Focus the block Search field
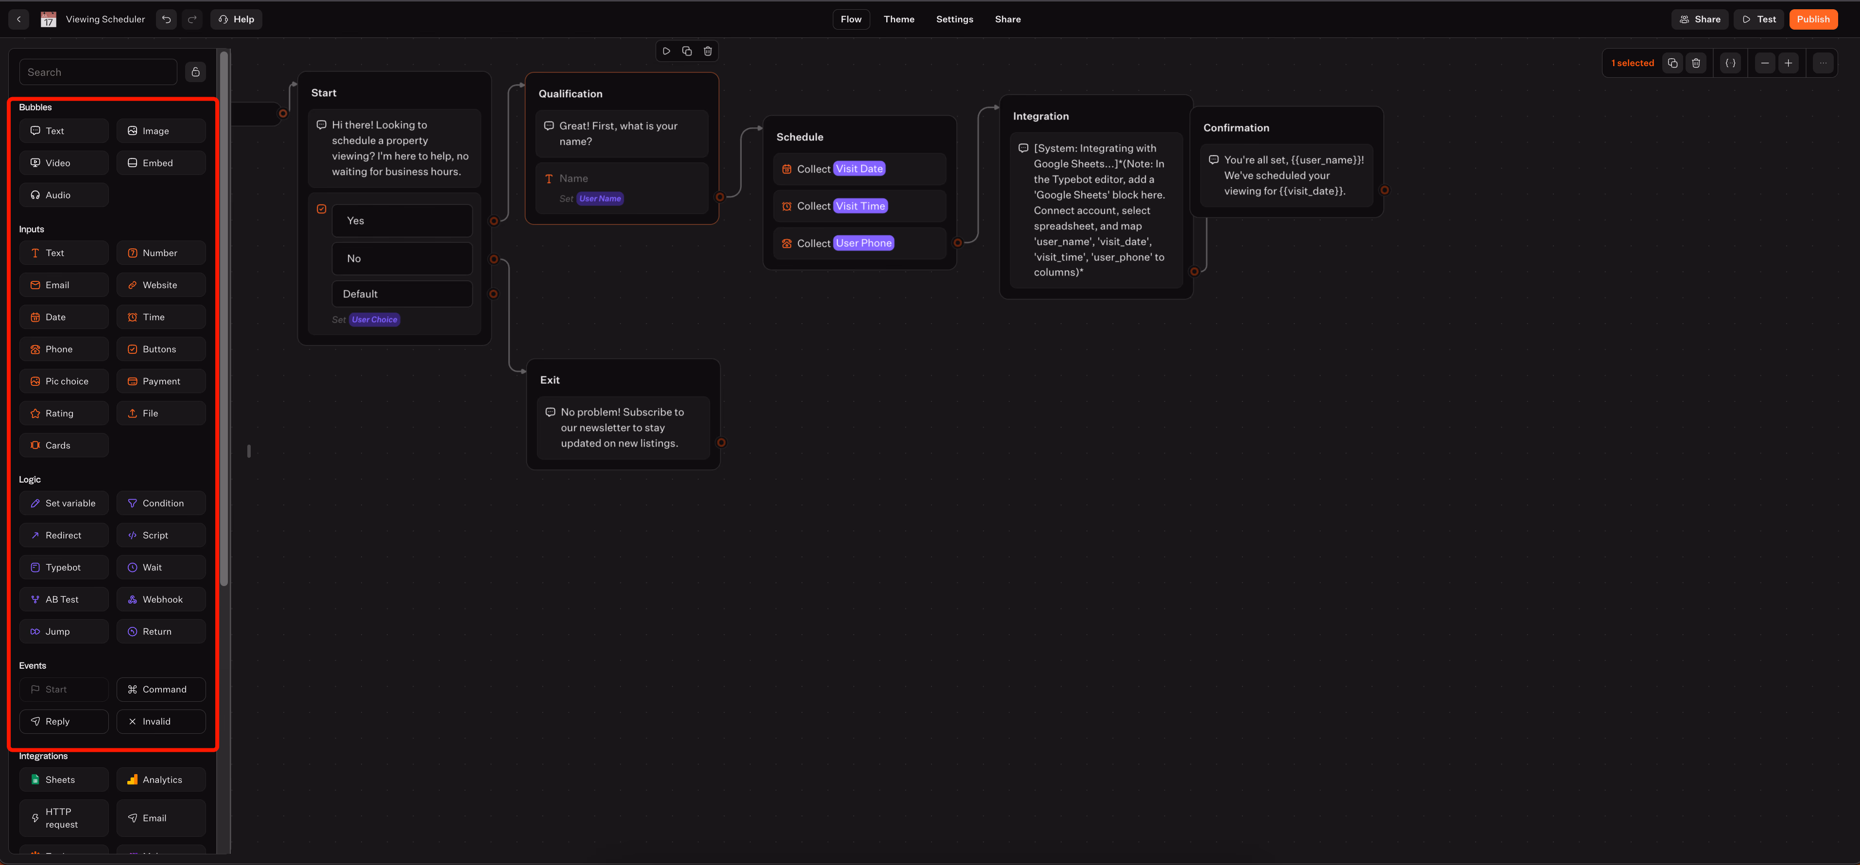The width and height of the screenshot is (1860, 865). 98,72
